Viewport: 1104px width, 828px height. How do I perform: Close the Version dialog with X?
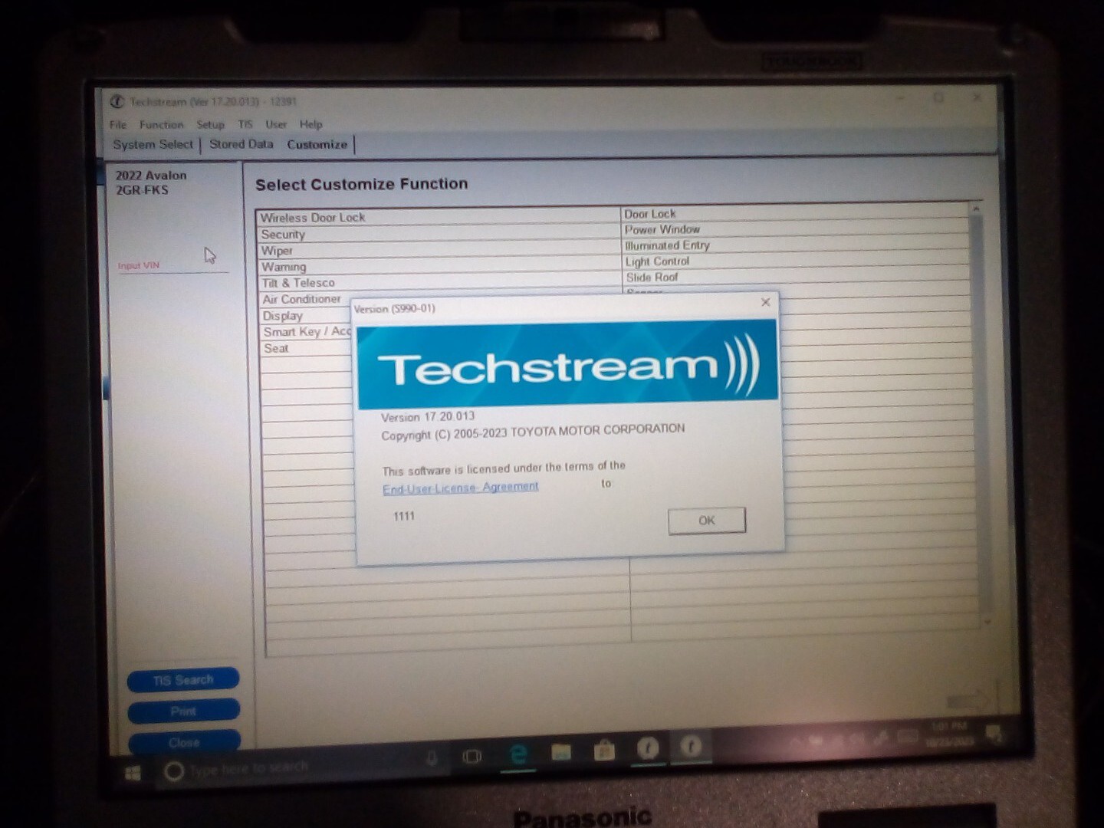click(765, 302)
